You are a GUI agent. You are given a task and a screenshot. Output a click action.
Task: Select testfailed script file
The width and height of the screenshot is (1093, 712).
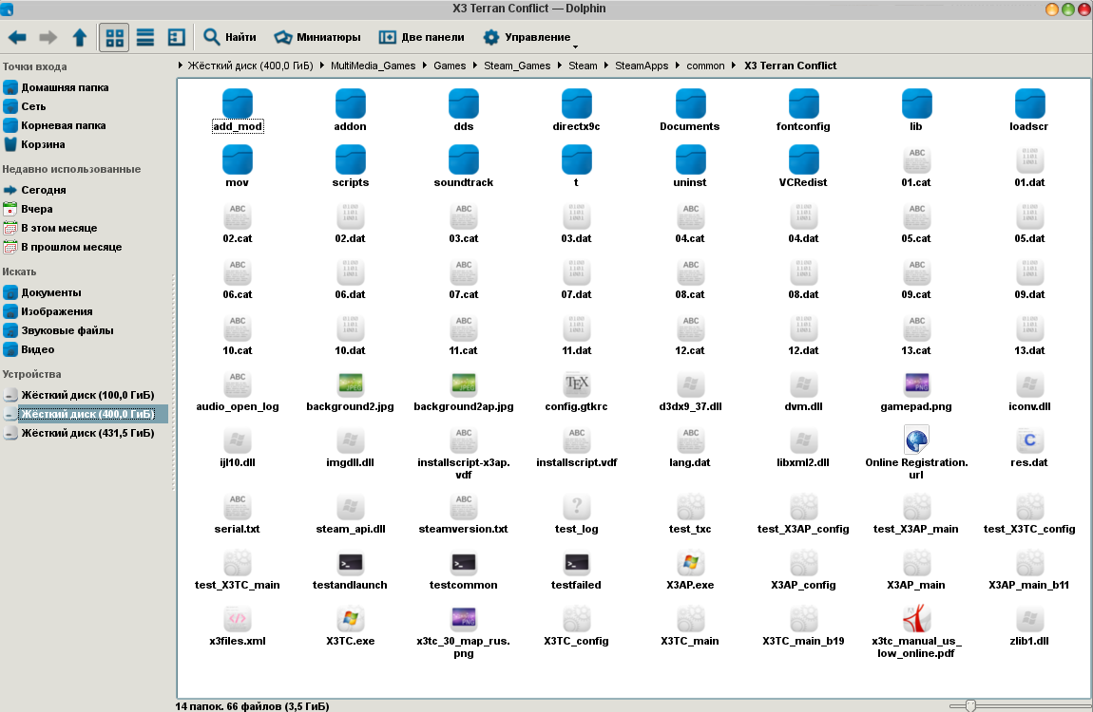click(x=577, y=570)
